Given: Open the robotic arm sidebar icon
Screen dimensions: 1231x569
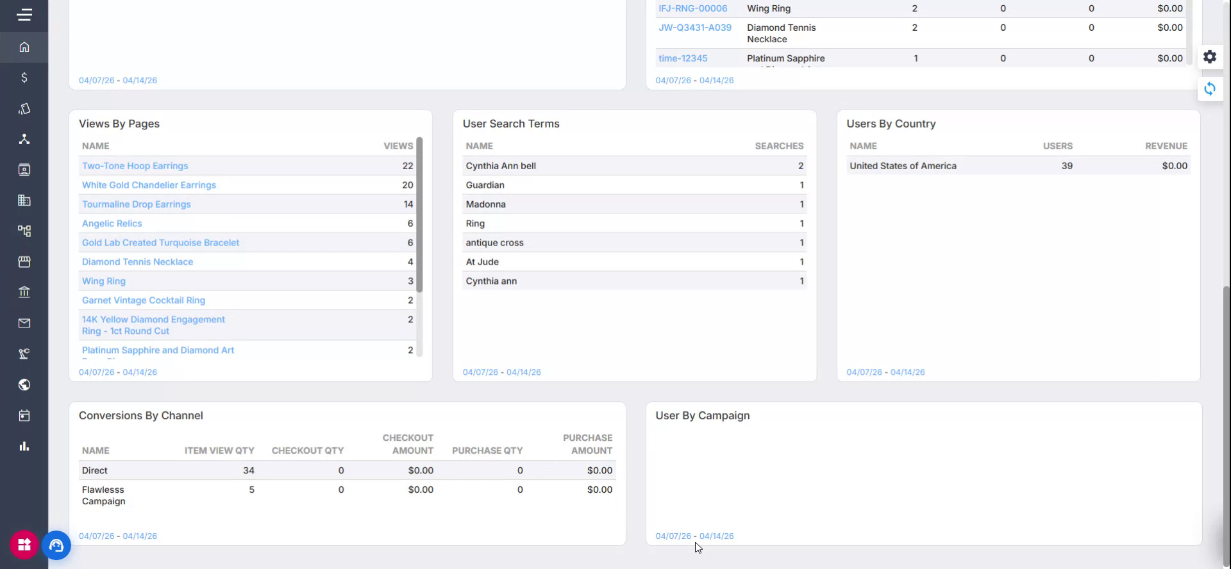Looking at the screenshot, I should pos(24,354).
